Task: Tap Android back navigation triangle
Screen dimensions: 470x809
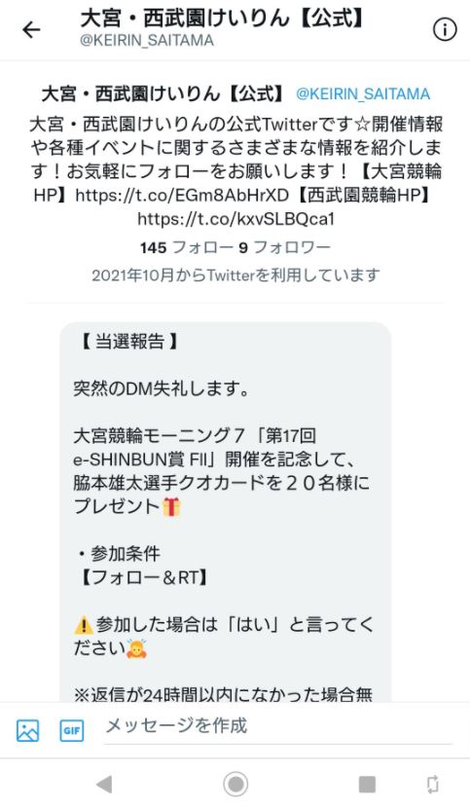Action: coord(105,785)
